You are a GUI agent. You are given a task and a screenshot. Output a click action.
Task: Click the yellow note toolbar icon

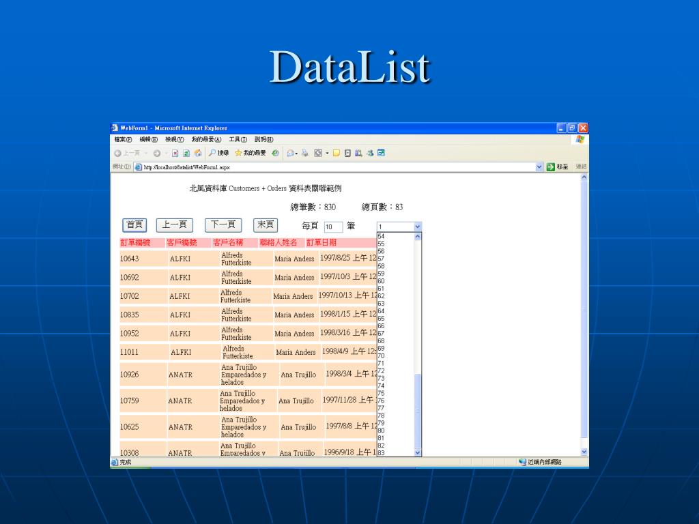(x=337, y=154)
